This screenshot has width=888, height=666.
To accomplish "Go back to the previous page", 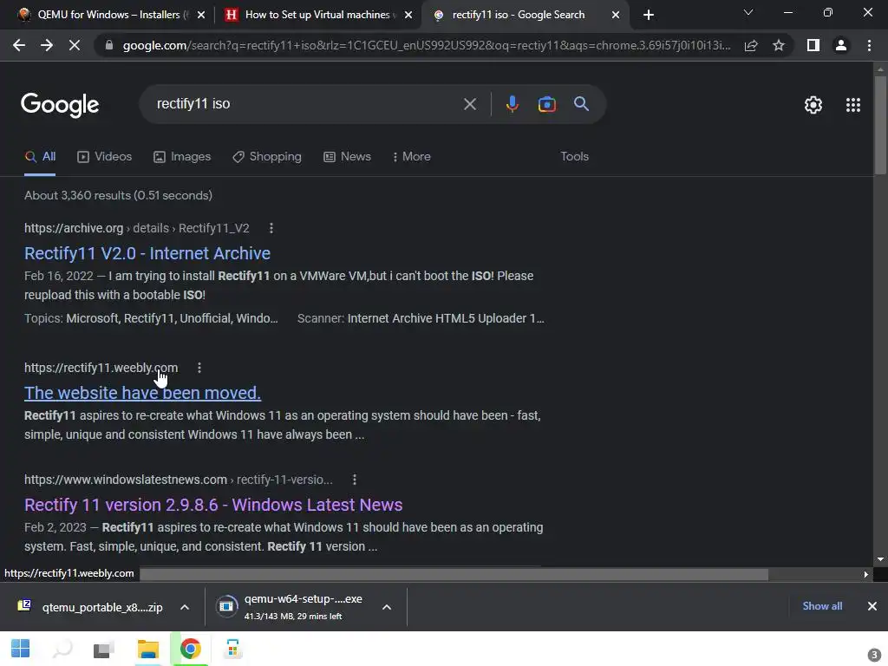I will pyautogui.click(x=19, y=45).
